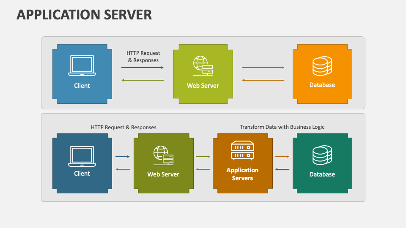Select the orange left arrow pointing to bottom Web Server
The width and height of the screenshot is (406, 228).
click(203, 169)
